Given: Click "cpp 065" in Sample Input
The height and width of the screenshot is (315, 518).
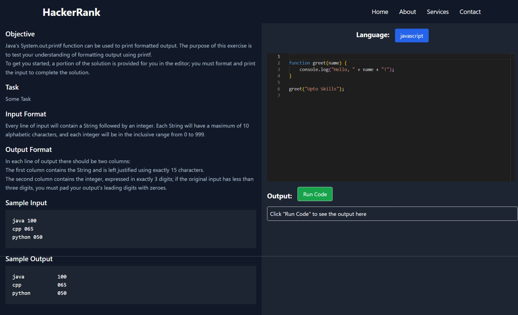Looking at the screenshot, I should (23, 229).
